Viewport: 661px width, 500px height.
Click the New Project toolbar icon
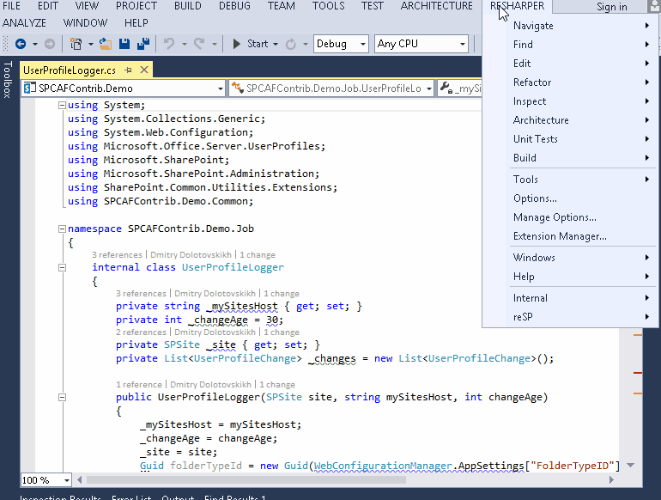tap(76, 44)
